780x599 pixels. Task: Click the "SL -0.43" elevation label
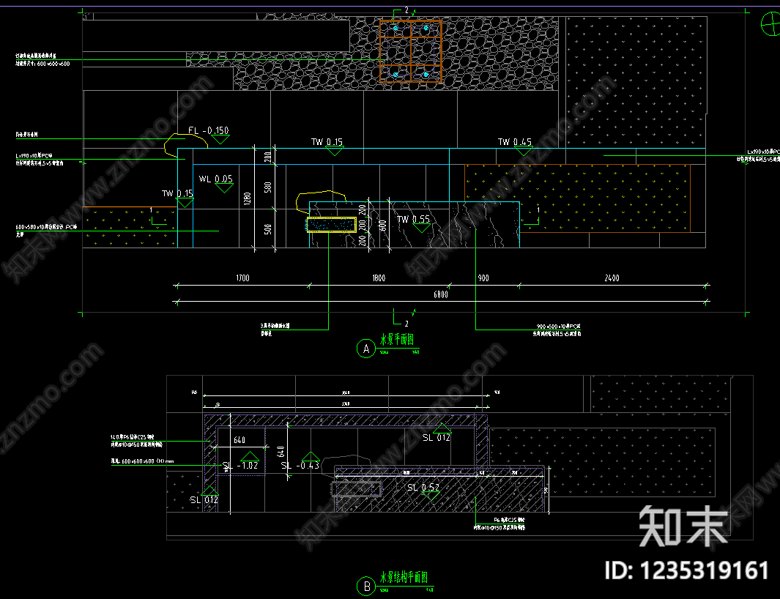pos(300,466)
